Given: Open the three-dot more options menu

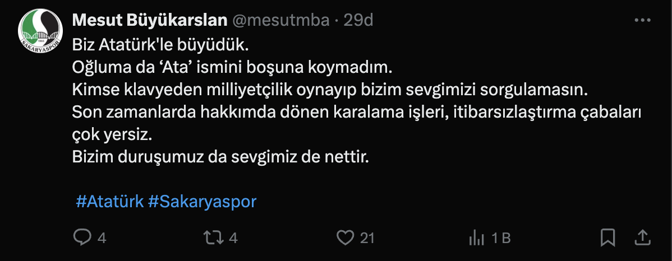Looking at the screenshot, I should [x=642, y=20].
